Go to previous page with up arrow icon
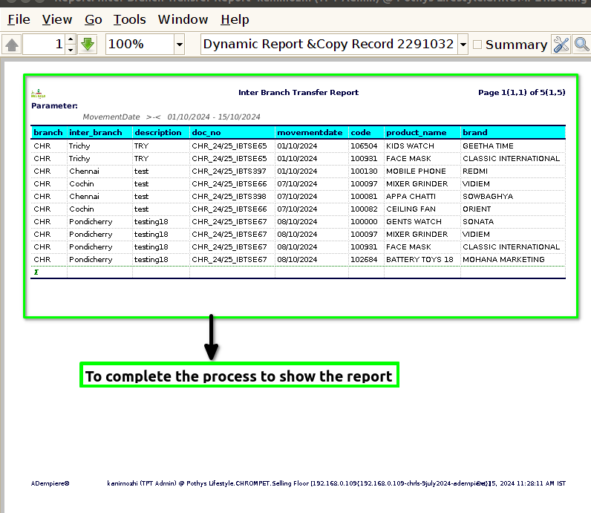591x513 pixels. pyautogui.click(x=12, y=45)
